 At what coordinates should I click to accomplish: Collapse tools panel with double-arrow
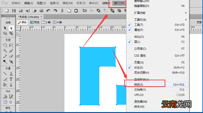(x=2, y=16)
